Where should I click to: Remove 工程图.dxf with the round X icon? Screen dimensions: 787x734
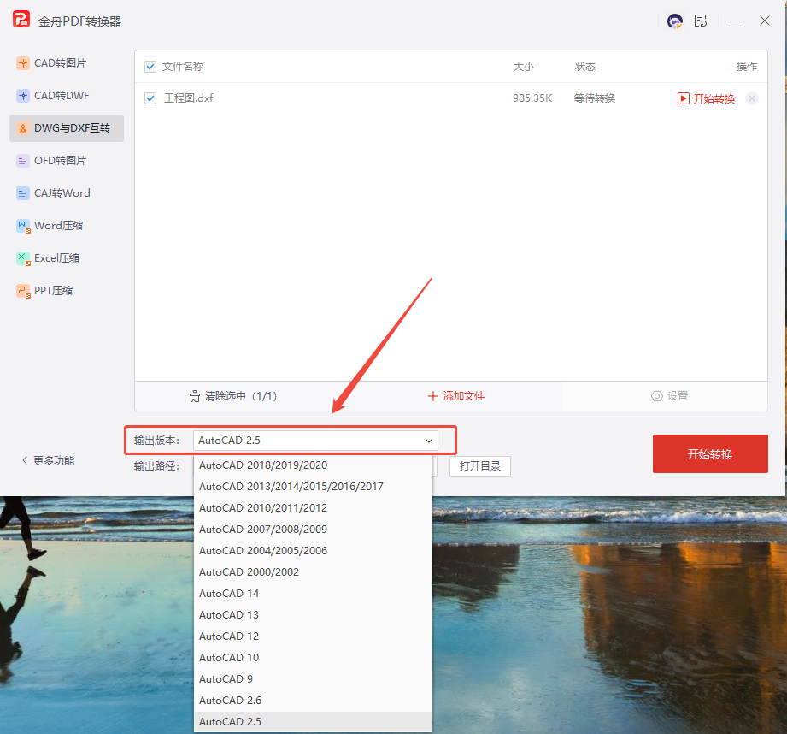(x=751, y=98)
